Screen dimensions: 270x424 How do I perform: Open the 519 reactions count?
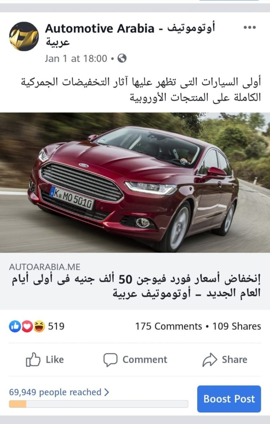click(56, 327)
